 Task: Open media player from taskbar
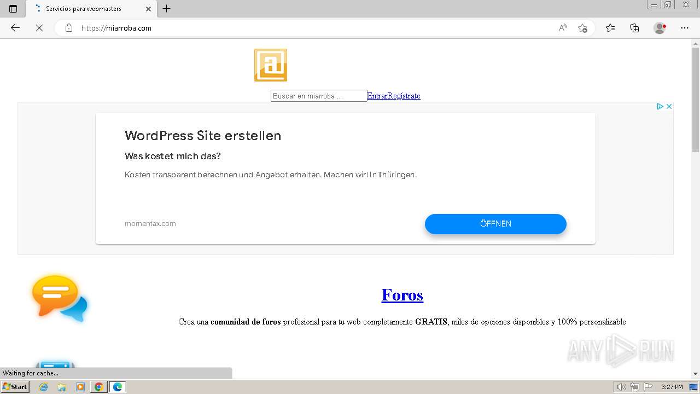(80, 387)
